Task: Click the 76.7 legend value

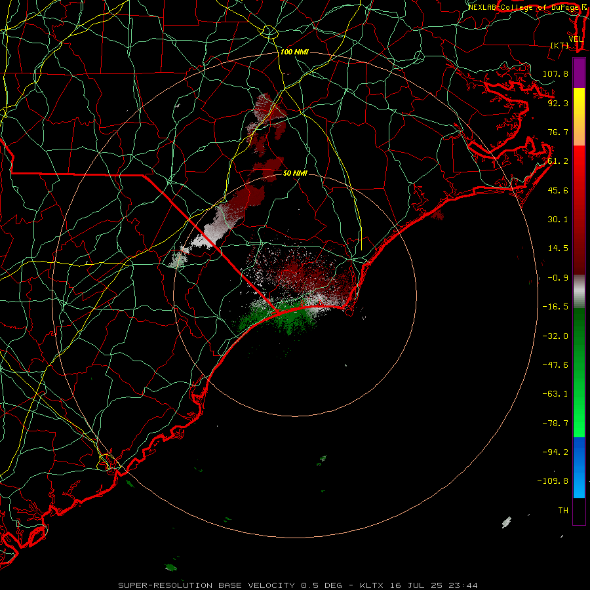Action: (558, 132)
